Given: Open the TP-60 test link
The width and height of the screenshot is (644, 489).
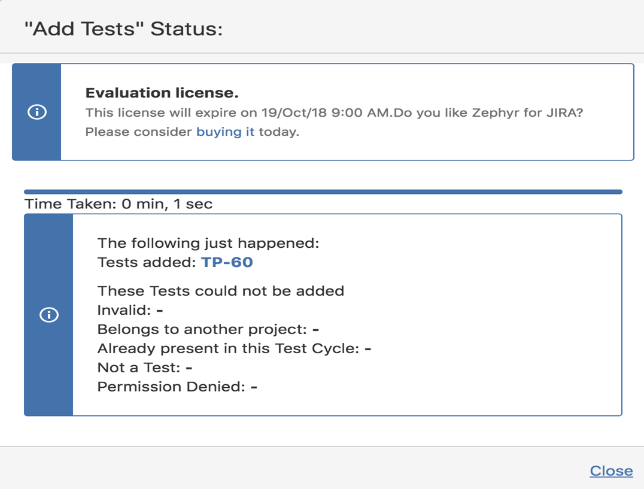Looking at the screenshot, I should coord(227,262).
